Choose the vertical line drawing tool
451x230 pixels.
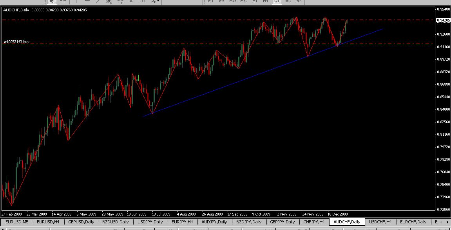coord(76,2)
